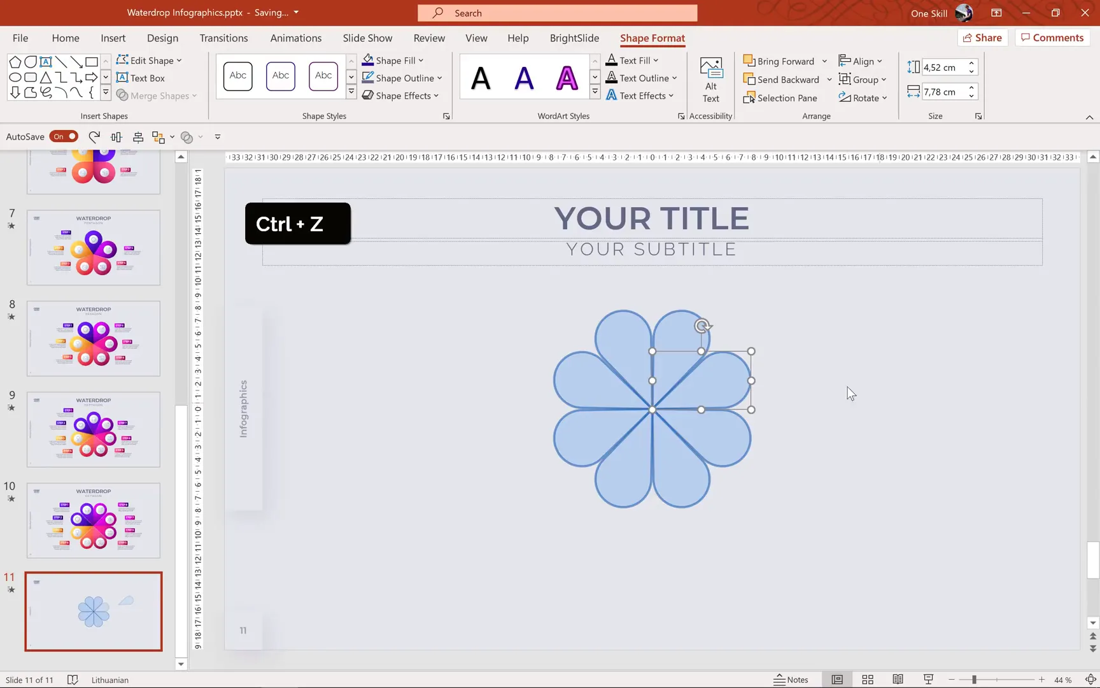The height and width of the screenshot is (688, 1100).
Task: Open Shape Effects options
Action: (400, 96)
